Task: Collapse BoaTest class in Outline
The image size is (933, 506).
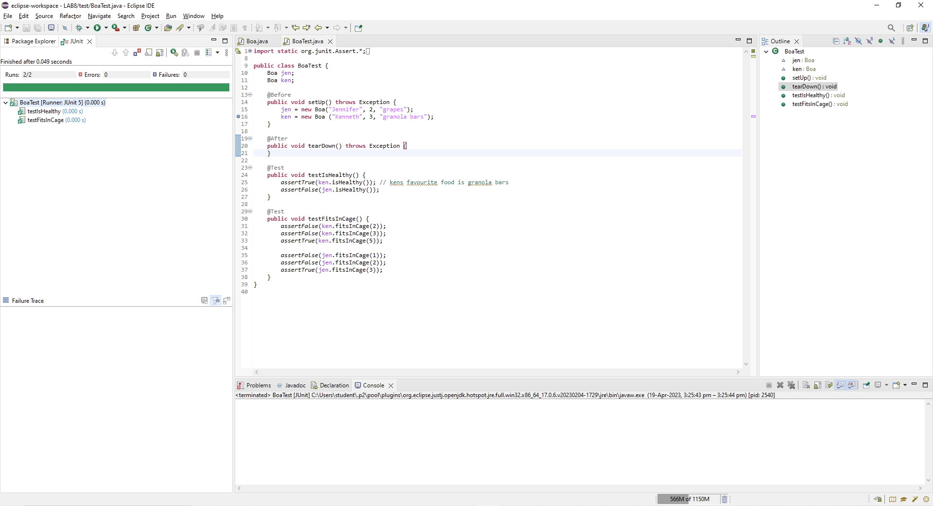Action: 766,52
